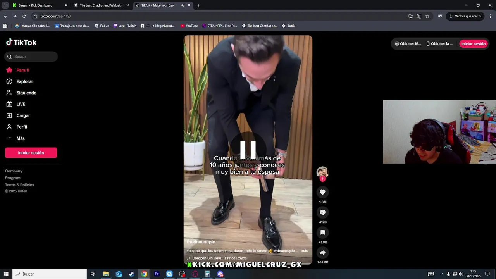
Task: Click the address bar URL tiktok.com
Action: [x=56, y=16]
